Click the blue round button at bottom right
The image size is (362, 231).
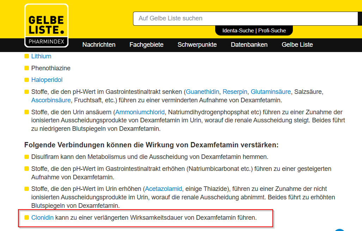click(x=339, y=230)
